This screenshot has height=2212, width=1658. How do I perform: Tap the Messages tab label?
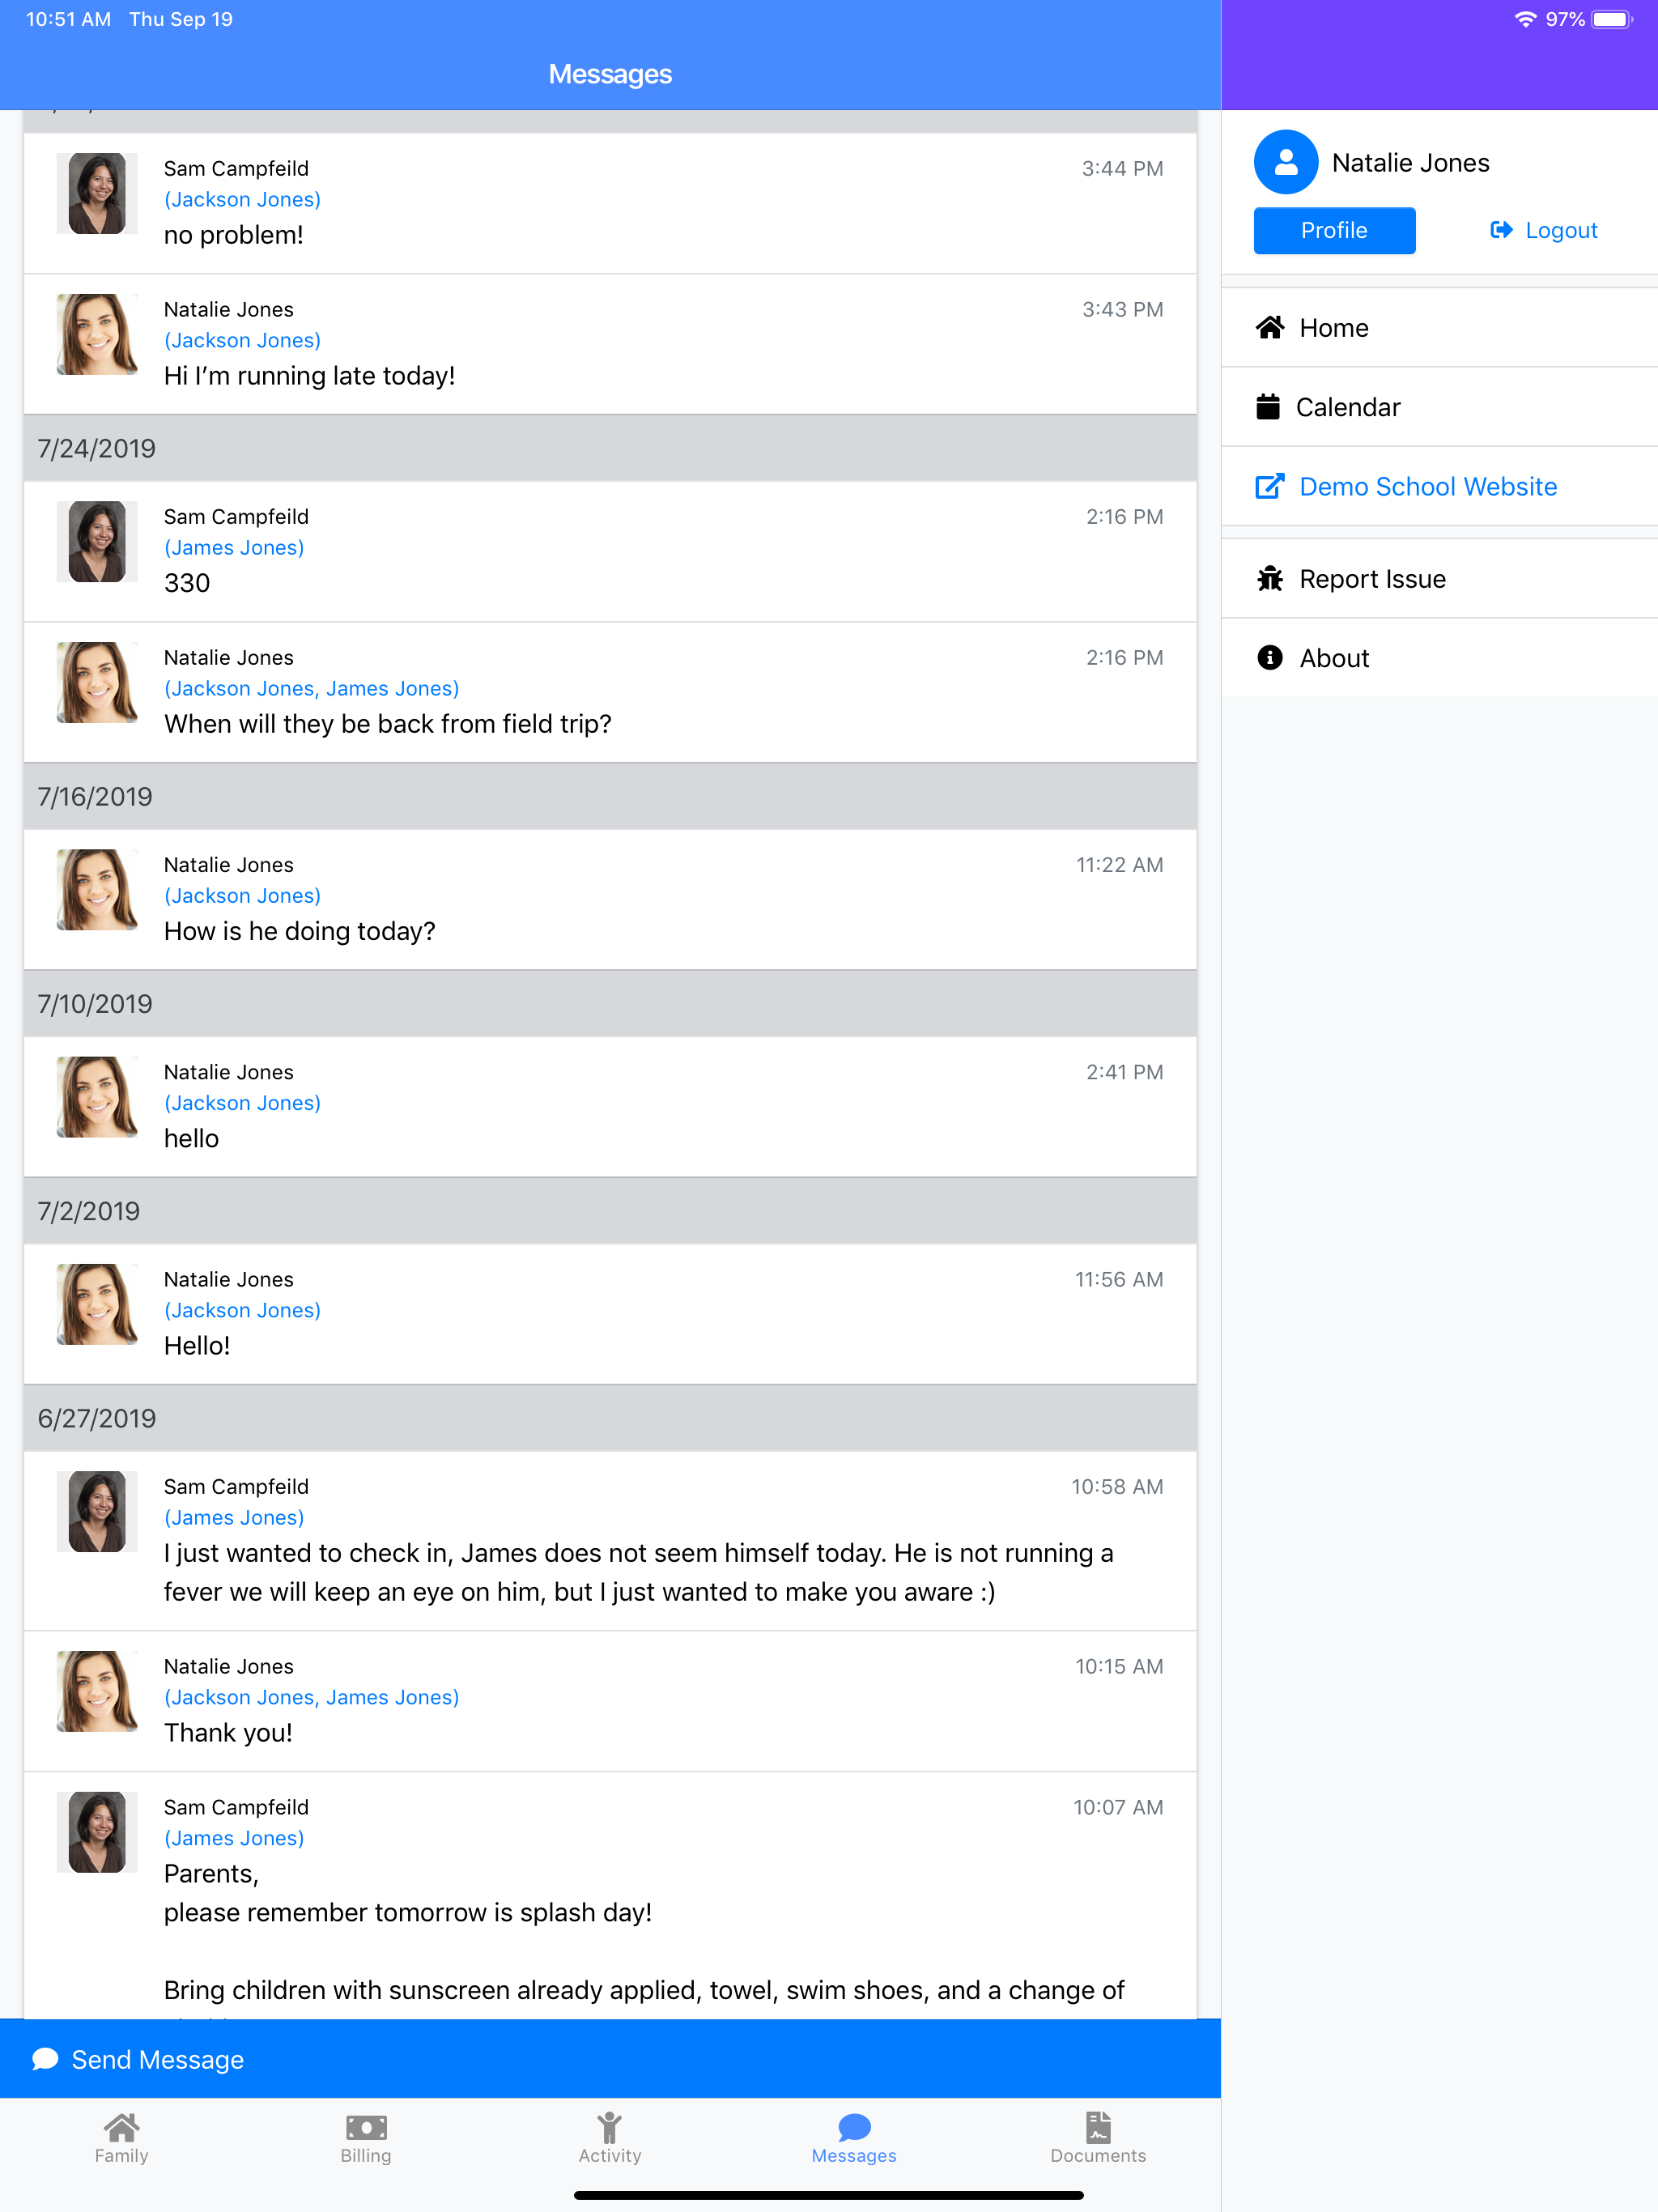(854, 2156)
